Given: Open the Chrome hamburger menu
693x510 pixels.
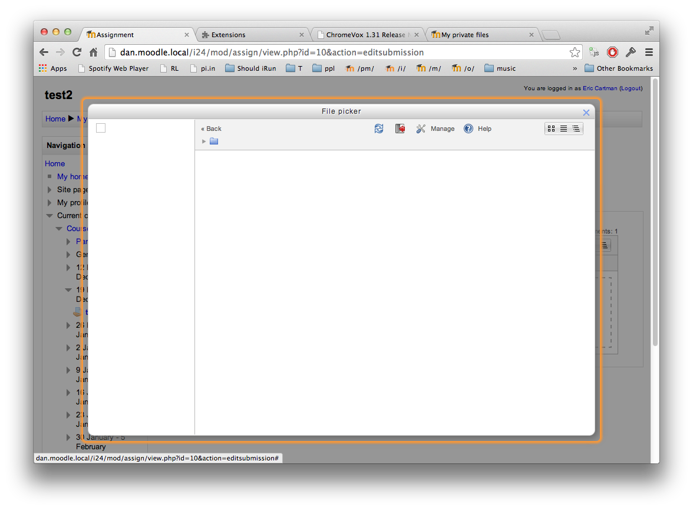Looking at the screenshot, I should (x=649, y=52).
